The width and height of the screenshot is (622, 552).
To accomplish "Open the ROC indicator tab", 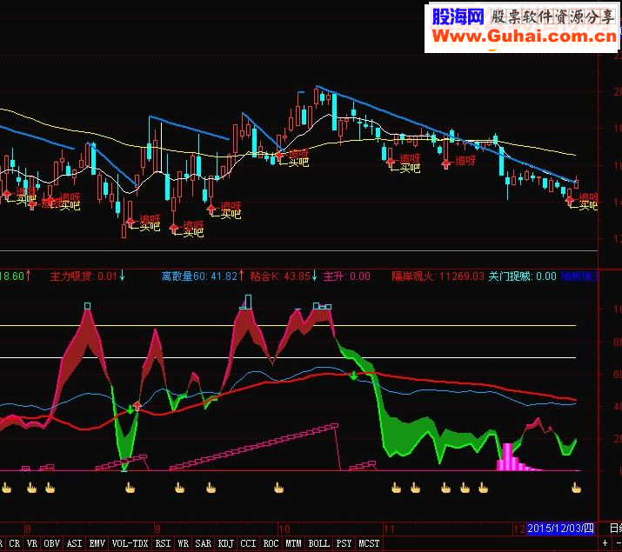I will [271, 543].
